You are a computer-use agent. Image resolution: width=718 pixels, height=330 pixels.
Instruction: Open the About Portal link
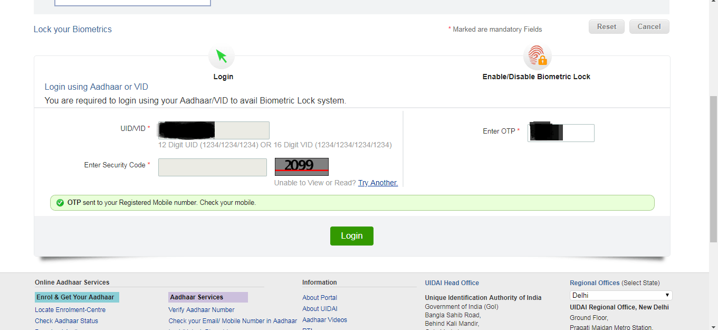click(320, 298)
